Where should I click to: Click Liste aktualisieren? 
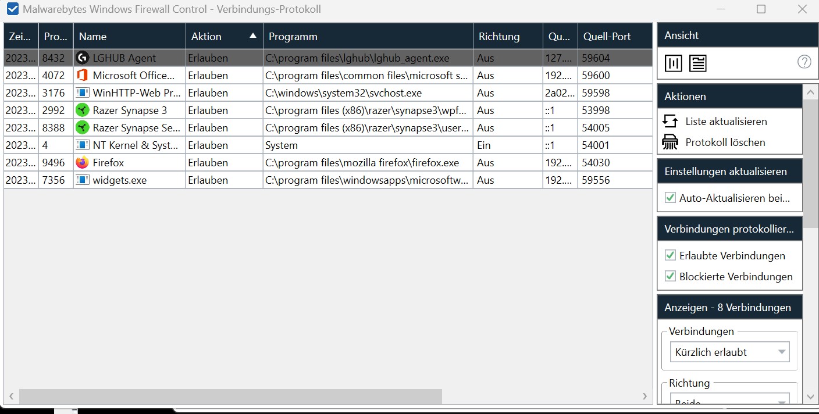(726, 121)
